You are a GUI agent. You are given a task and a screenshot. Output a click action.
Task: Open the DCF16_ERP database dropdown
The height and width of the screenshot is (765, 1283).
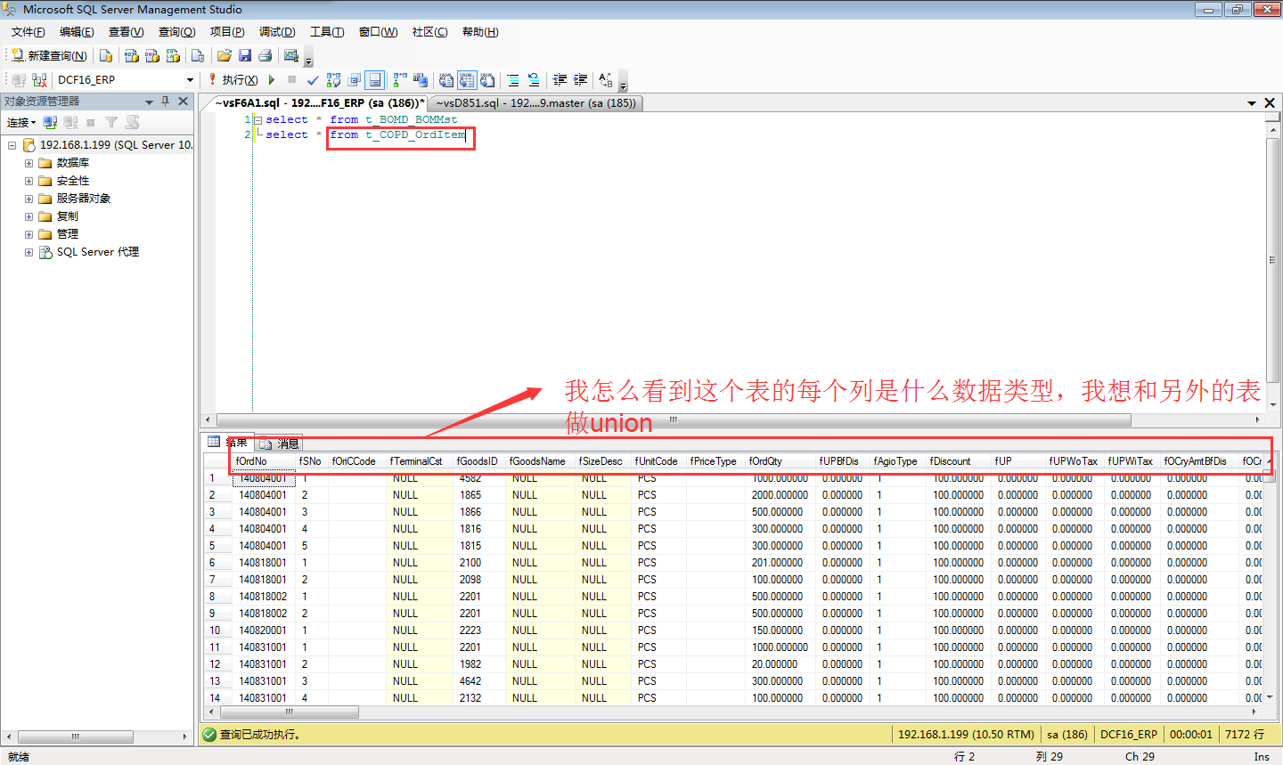pyautogui.click(x=190, y=80)
